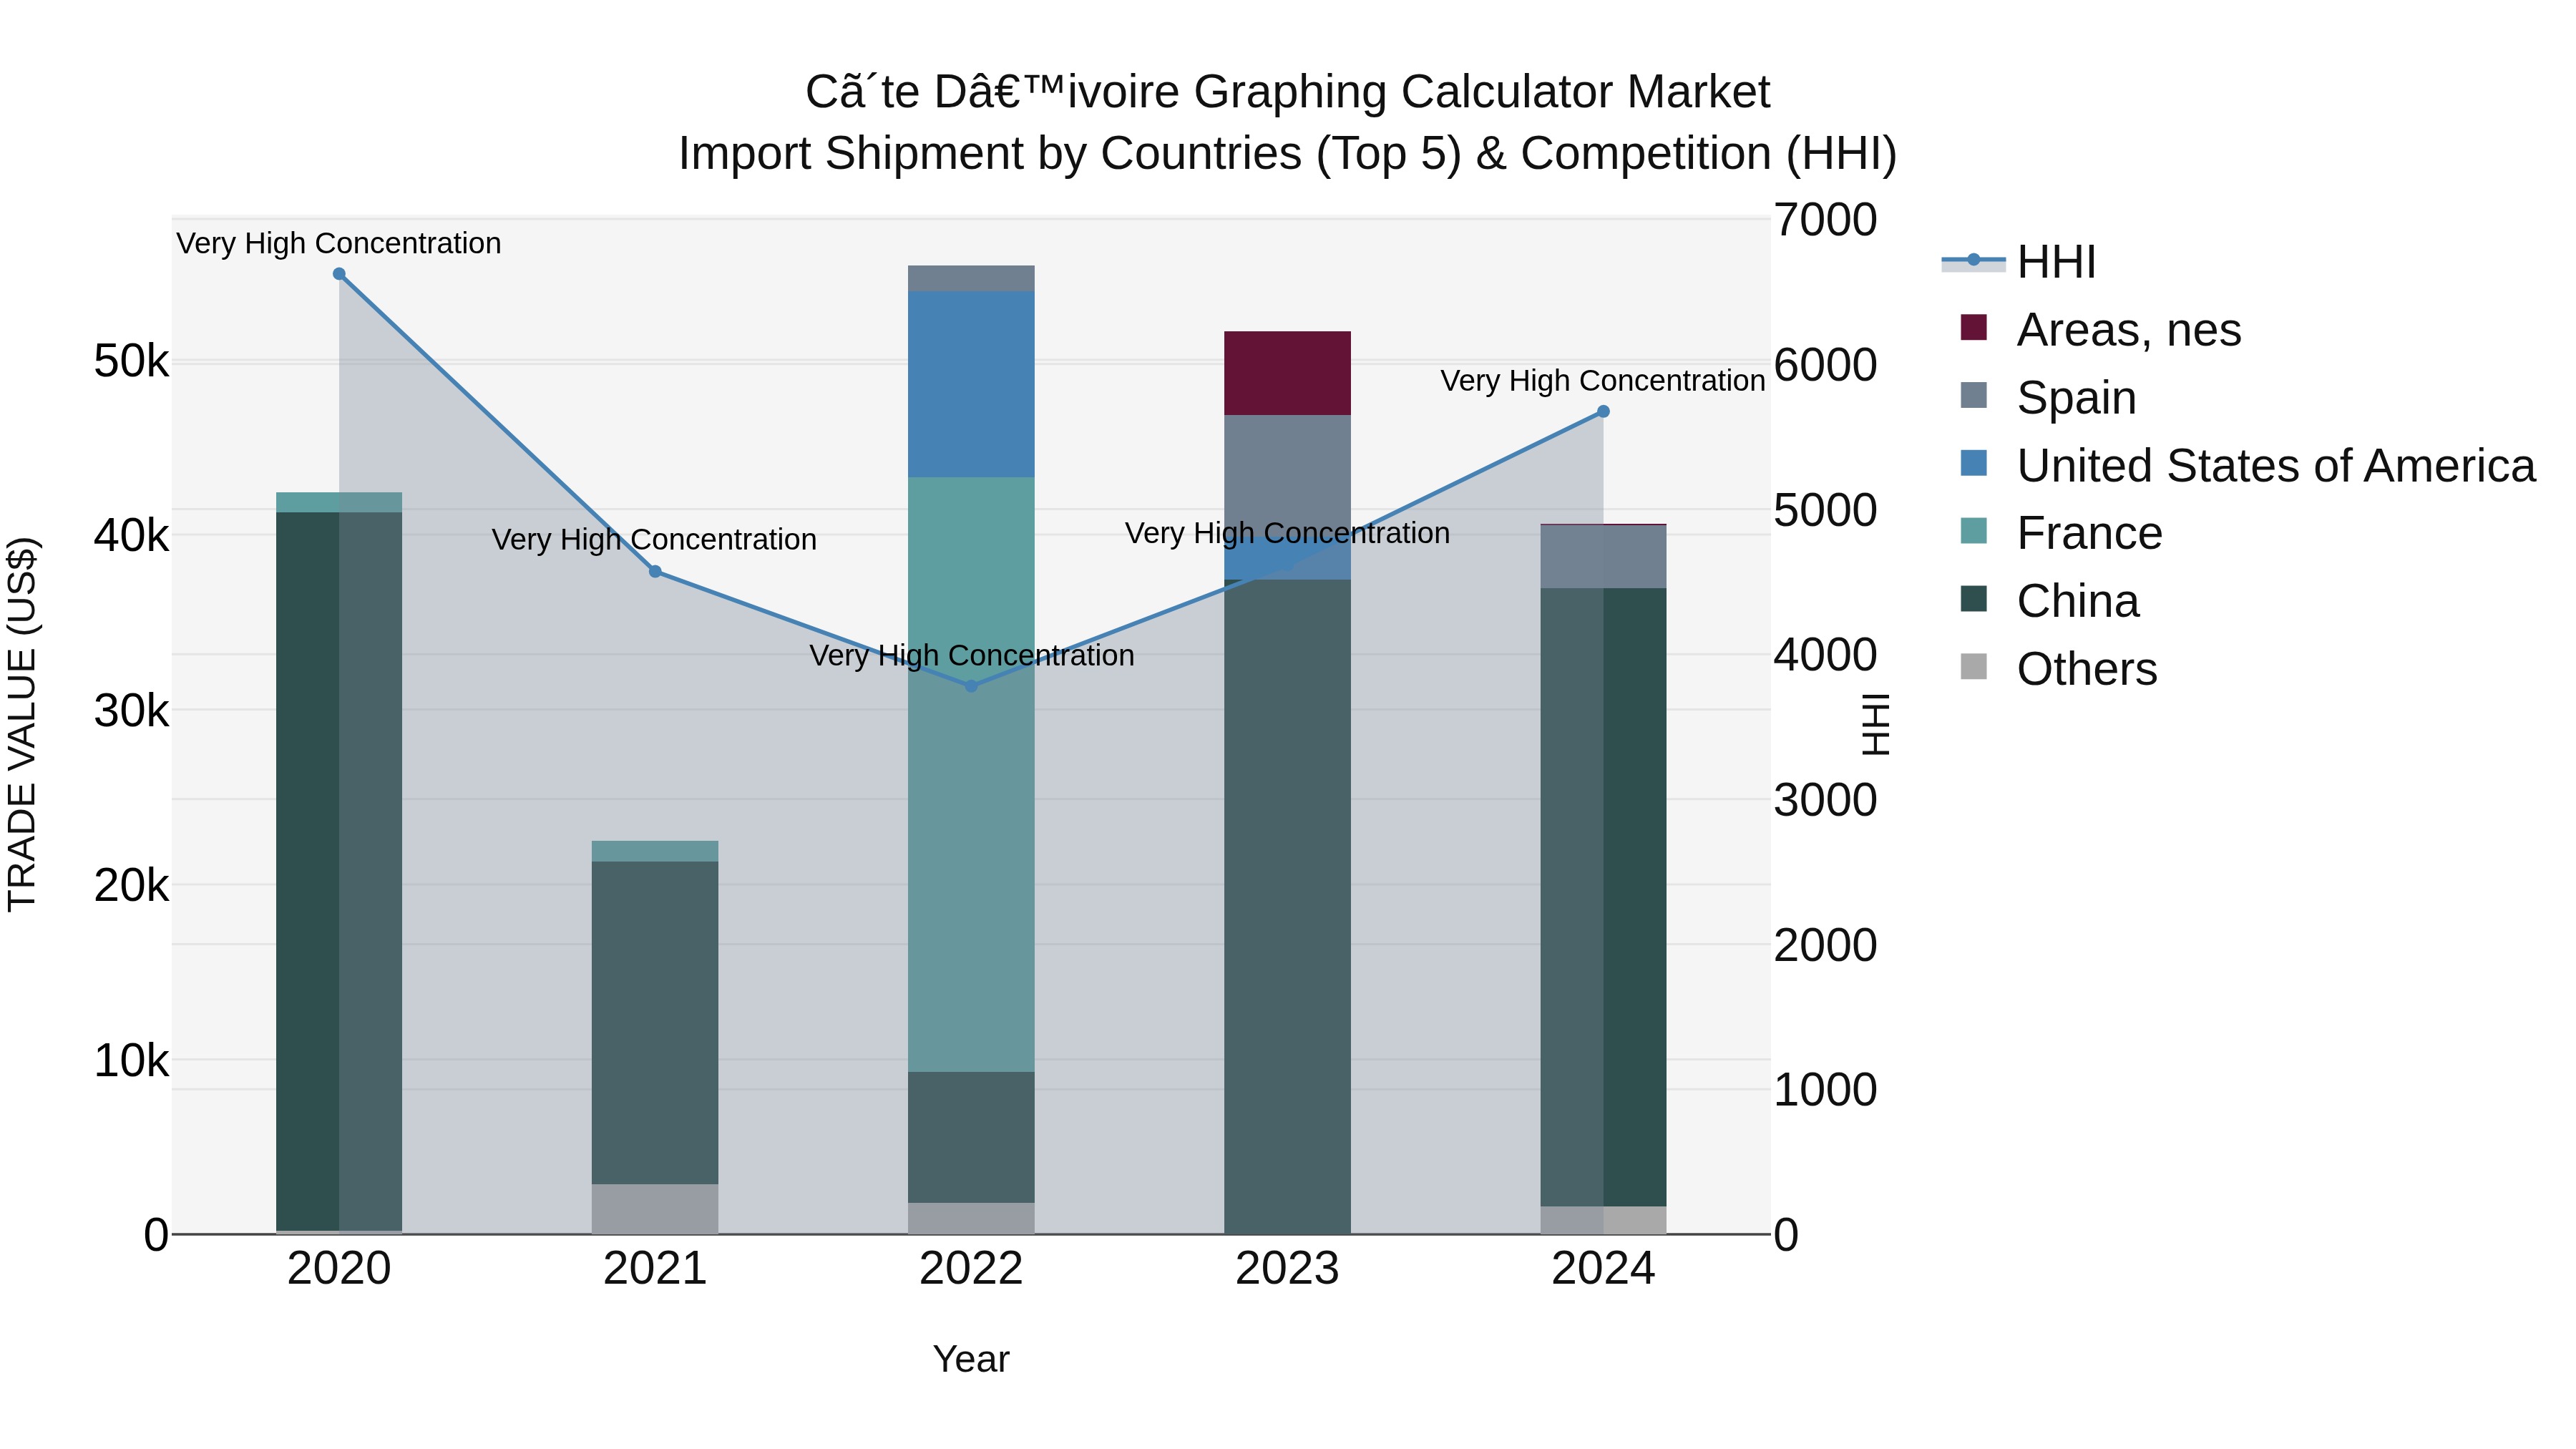Click the Spain segment of 2024 bar

(1603, 556)
